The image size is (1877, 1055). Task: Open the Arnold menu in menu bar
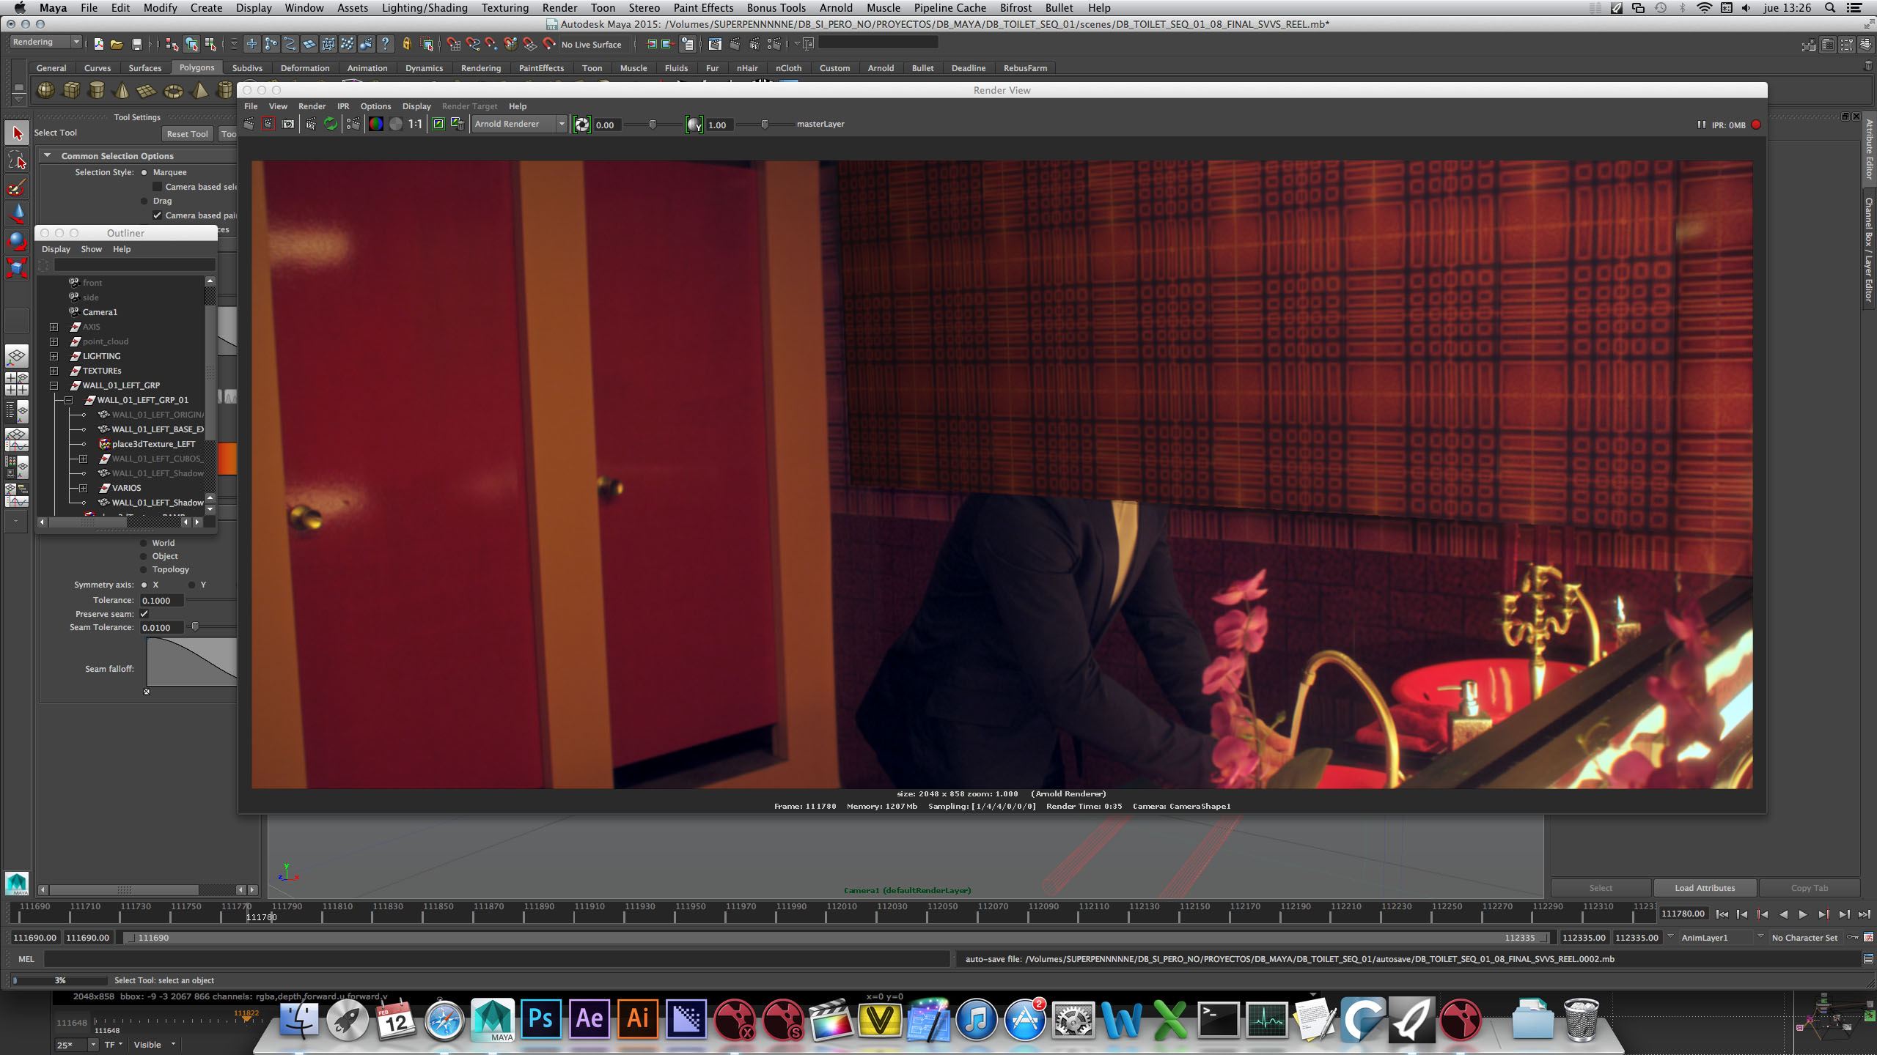point(836,8)
